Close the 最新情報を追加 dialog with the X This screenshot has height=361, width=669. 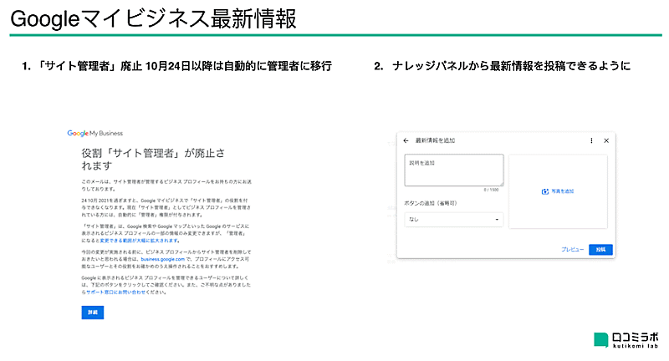[606, 140]
